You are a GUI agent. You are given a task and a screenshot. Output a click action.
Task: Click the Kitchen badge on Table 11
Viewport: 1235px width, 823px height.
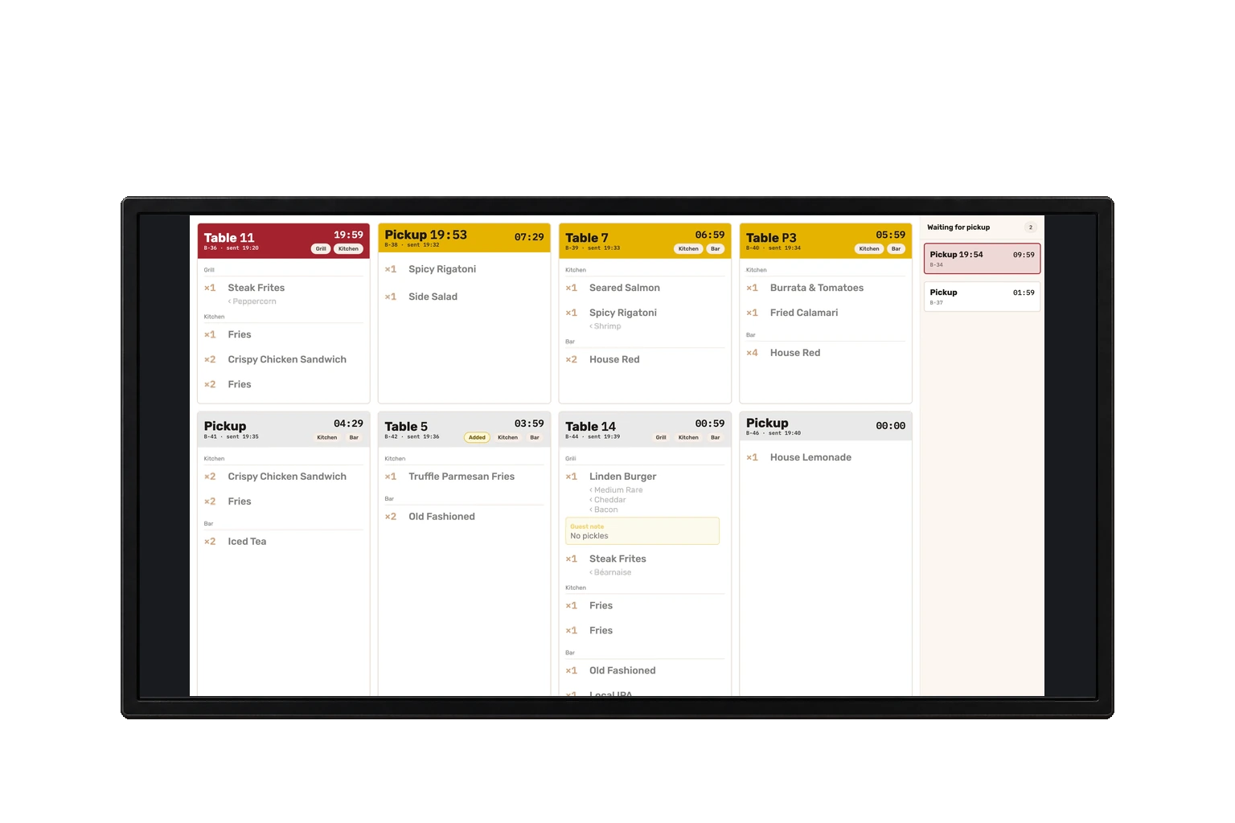(348, 249)
